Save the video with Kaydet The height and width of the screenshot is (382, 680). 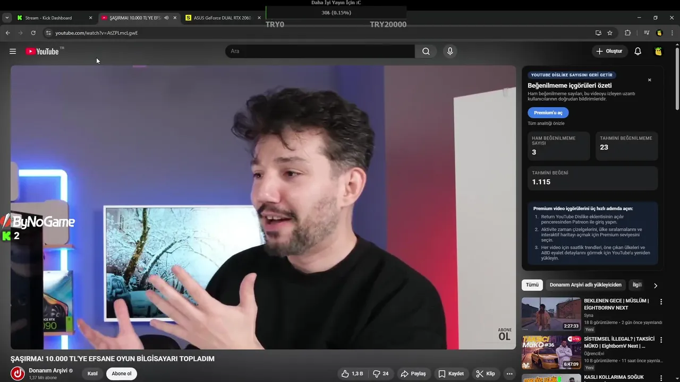pos(451,374)
